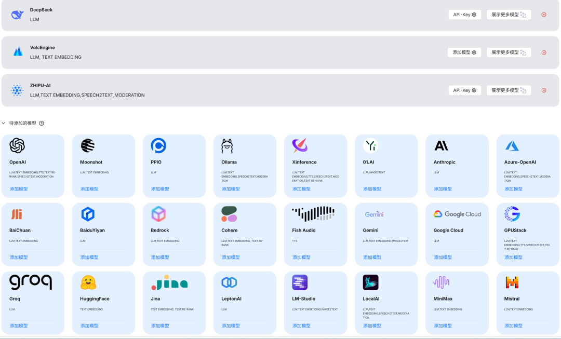Image resolution: width=561 pixels, height=339 pixels.
Task: Remove the DeepSeek provider
Action: click(544, 15)
